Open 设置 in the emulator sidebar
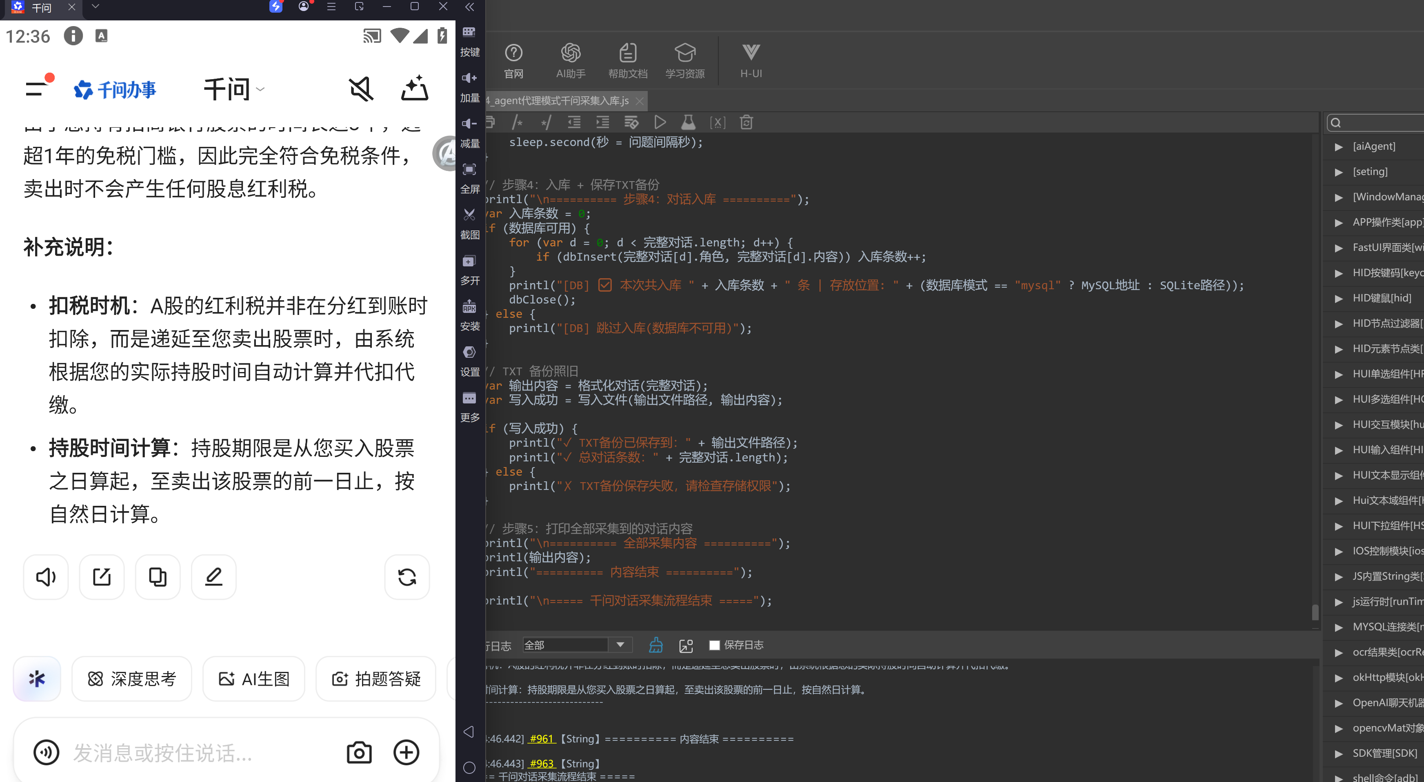 coord(469,361)
